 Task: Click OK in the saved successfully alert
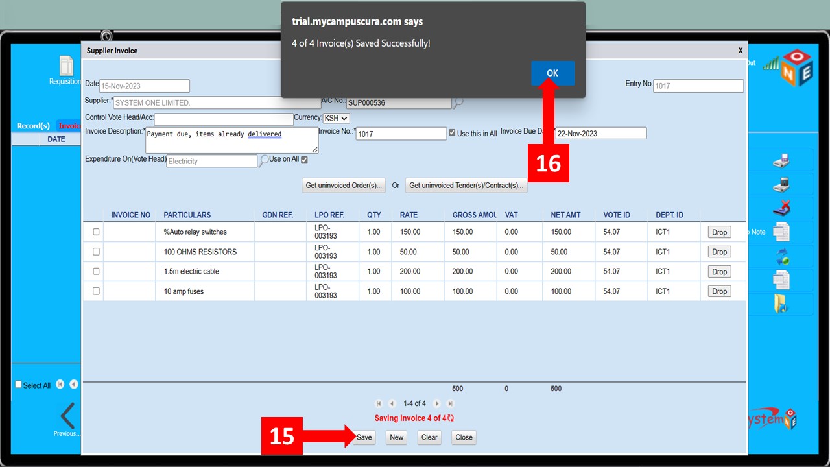552,73
